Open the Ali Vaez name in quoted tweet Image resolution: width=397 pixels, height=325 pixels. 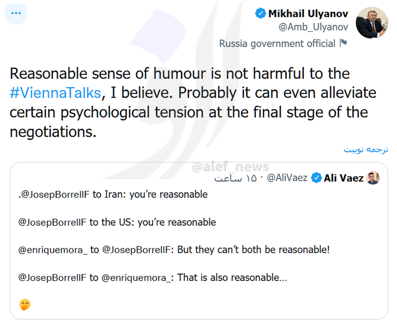343,178
